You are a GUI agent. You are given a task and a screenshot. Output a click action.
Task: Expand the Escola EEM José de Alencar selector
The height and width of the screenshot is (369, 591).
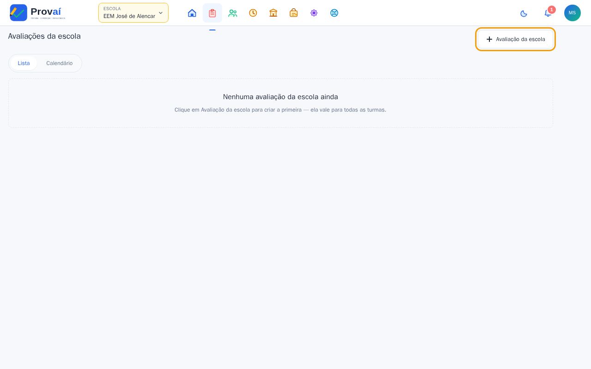tap(133, 13)
